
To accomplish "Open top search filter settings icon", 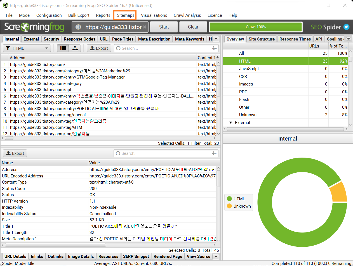I will tap(215, 48).
